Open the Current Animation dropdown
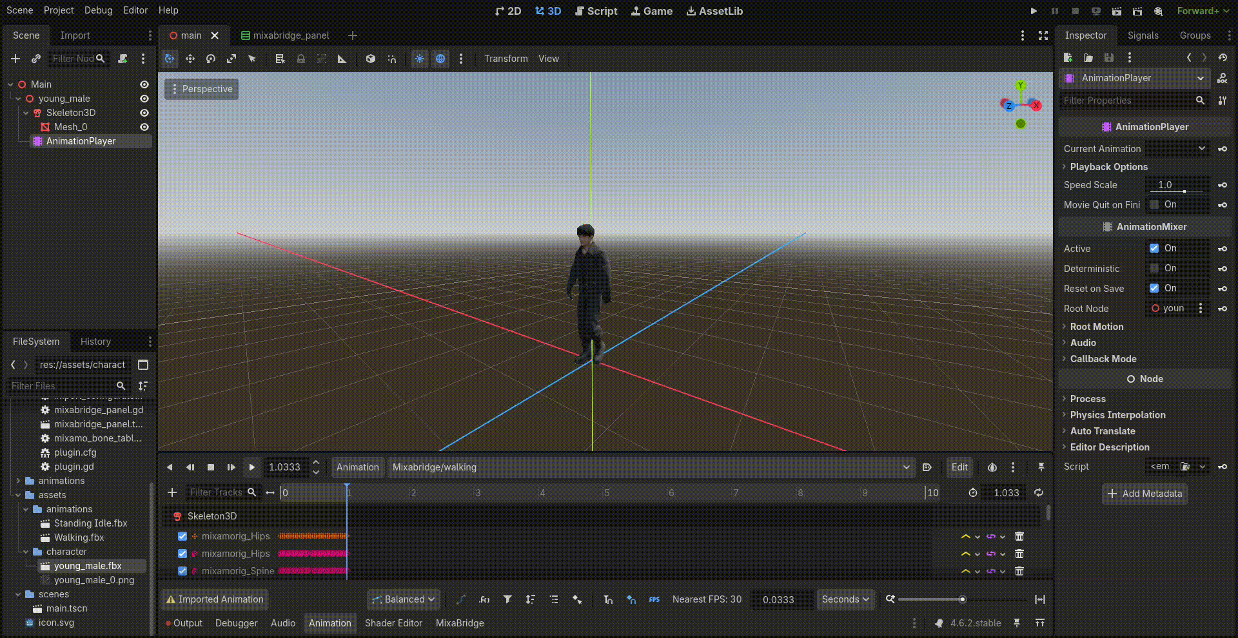The height and width of the screenshot is (638, 1238). (x=1201, y=148)
